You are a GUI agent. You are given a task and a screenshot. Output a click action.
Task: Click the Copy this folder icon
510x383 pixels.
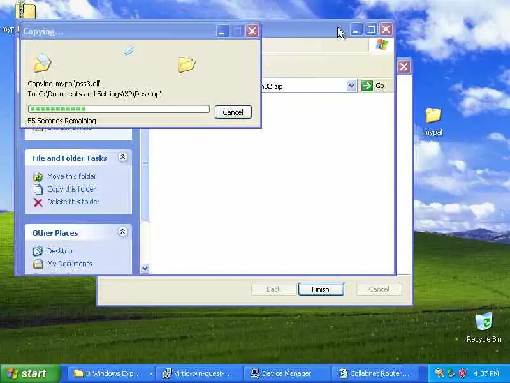tap(38, 189)
